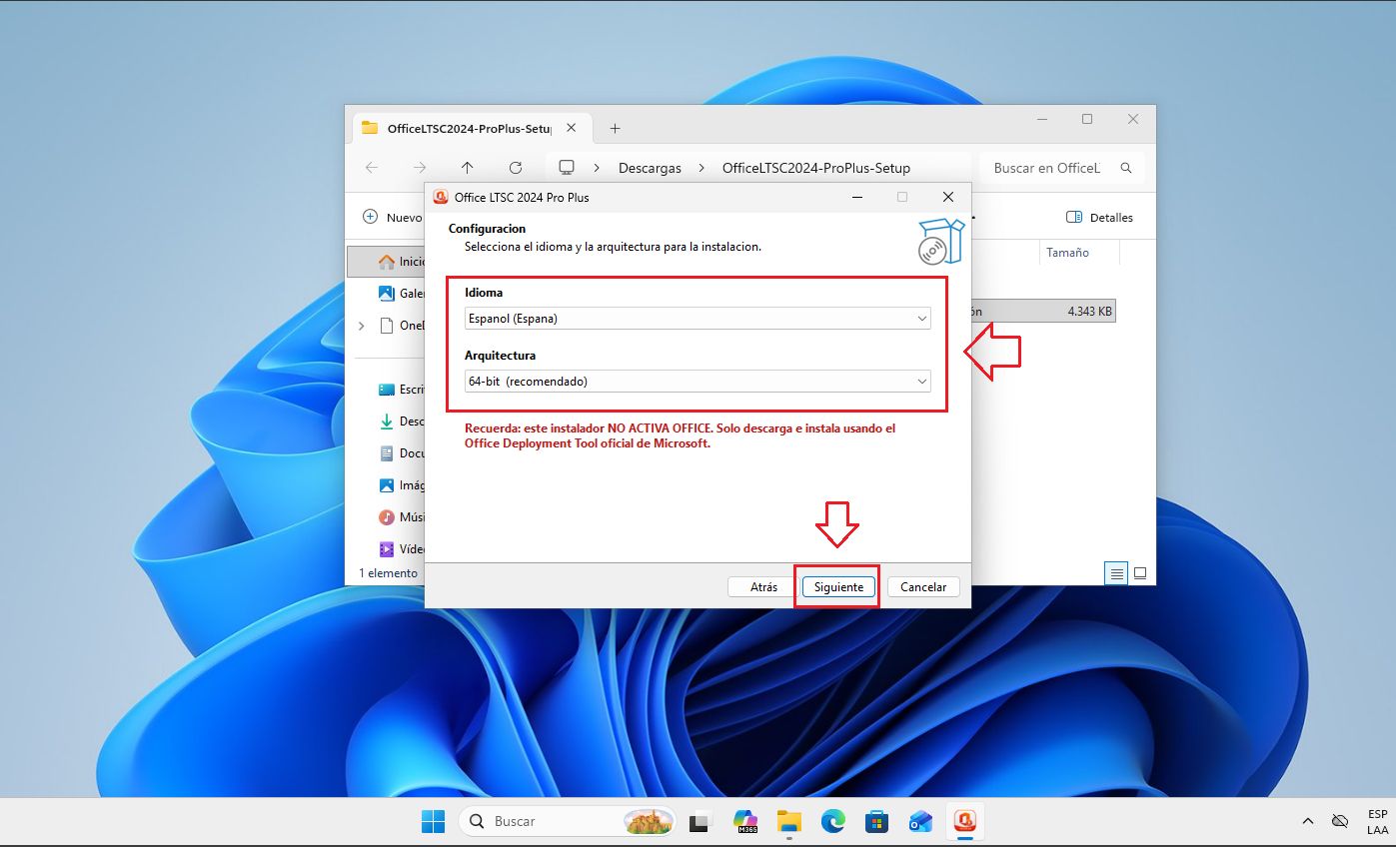This screenshot has width=1396, height=847.
Task: Open Documentos folder in Explorer sidebar
Action: tap(400, 453)
